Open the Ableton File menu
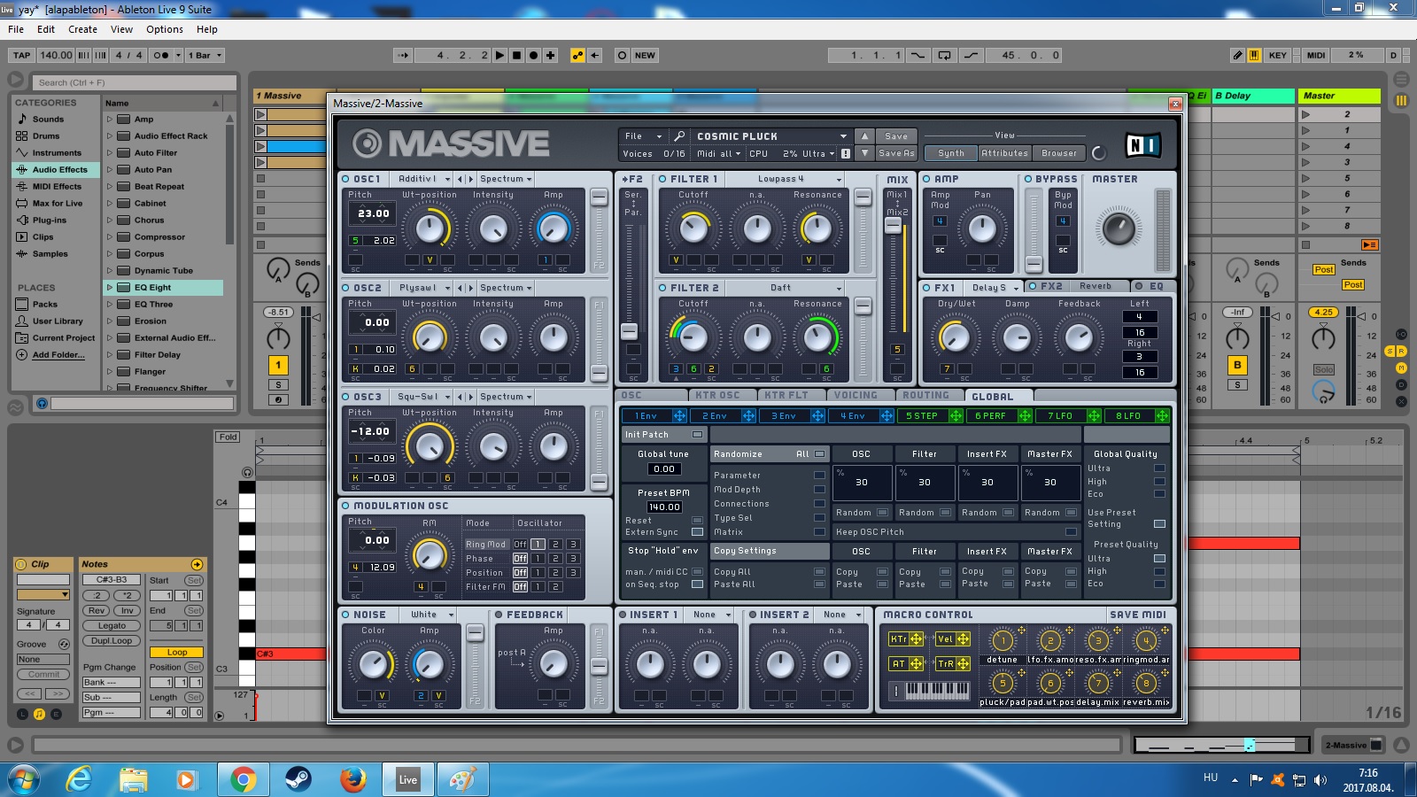Image resolution: width=1417 pixels, height=797 pixels. pos(16,29)
